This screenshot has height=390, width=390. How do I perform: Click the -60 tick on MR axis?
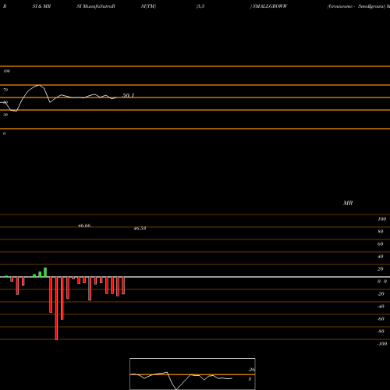coord(381,319)
